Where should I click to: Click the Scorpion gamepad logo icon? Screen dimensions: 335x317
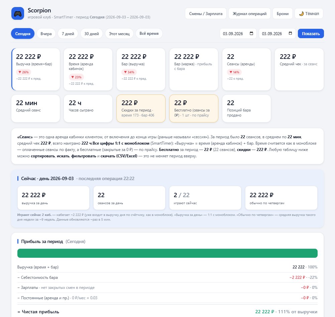[17, 13]
